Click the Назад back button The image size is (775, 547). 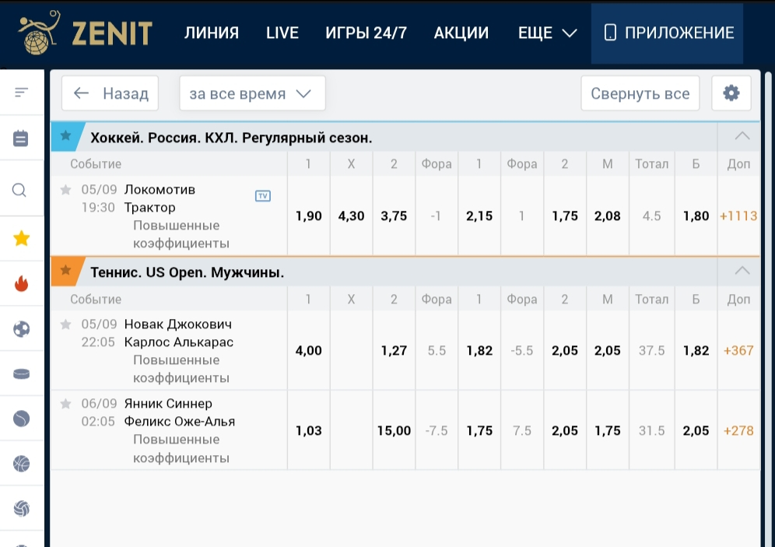coord(110,93)
